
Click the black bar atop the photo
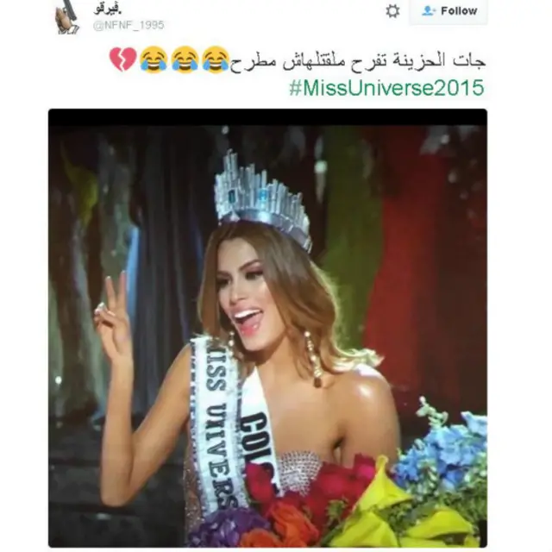pyautogui.click(x=267, y=117)
